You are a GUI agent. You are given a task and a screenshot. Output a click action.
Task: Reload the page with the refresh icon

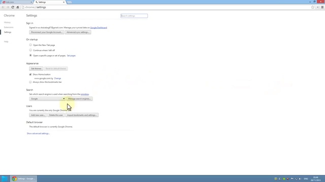coord(13,7)
